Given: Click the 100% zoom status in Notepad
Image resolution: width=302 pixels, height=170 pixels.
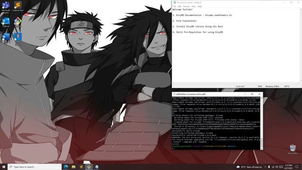Looking at the screenshot, I should tap(260, 86).
